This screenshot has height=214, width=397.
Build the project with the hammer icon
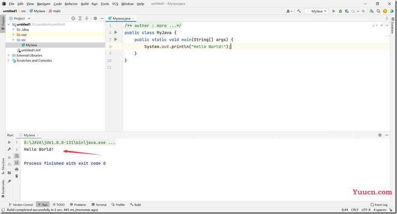[x=299, y=11]
